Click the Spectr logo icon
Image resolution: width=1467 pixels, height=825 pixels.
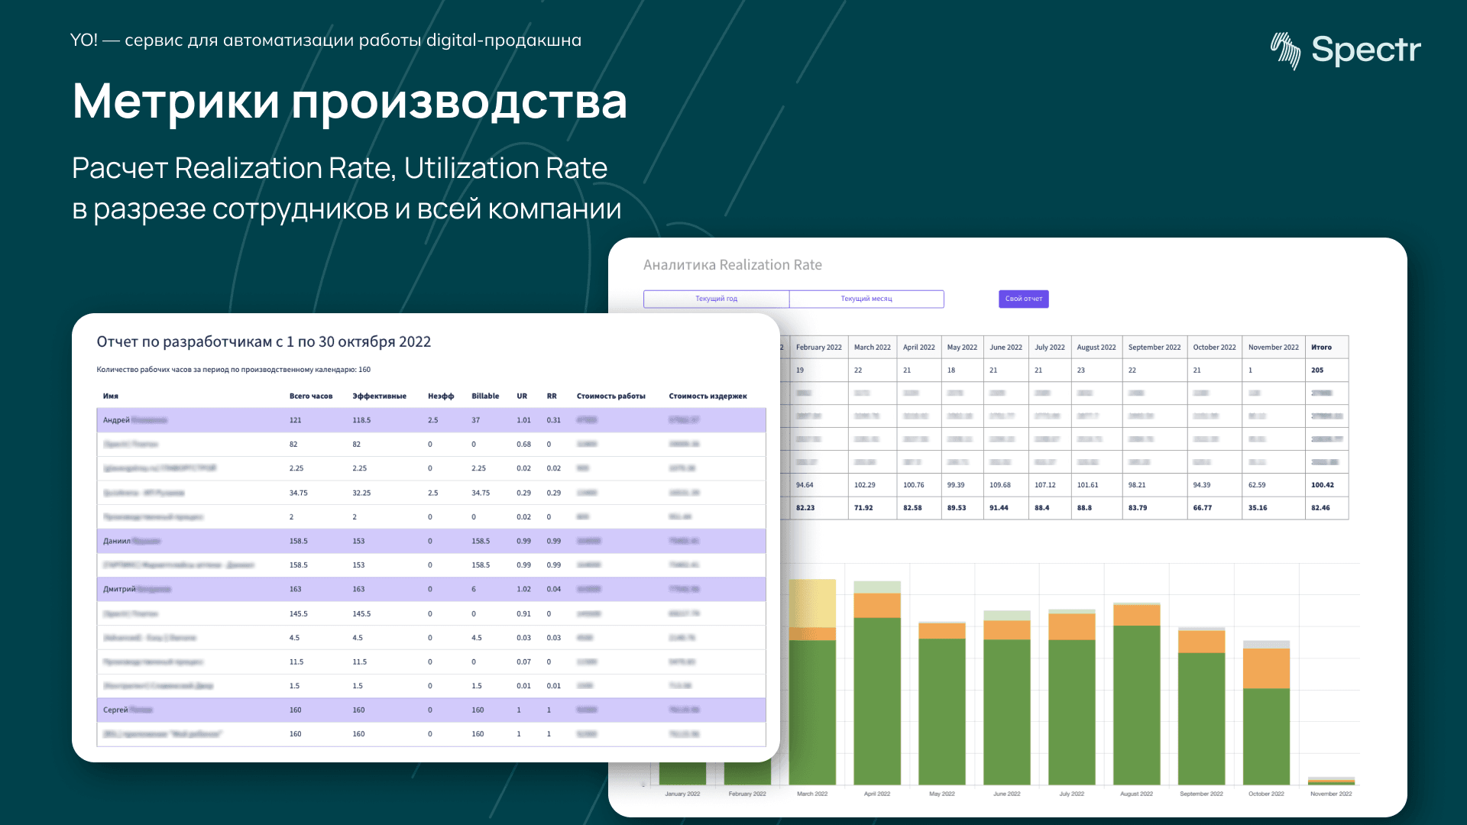(1286, 50)
